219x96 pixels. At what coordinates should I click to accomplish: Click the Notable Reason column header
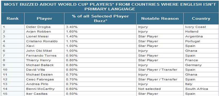pos(160,19)
